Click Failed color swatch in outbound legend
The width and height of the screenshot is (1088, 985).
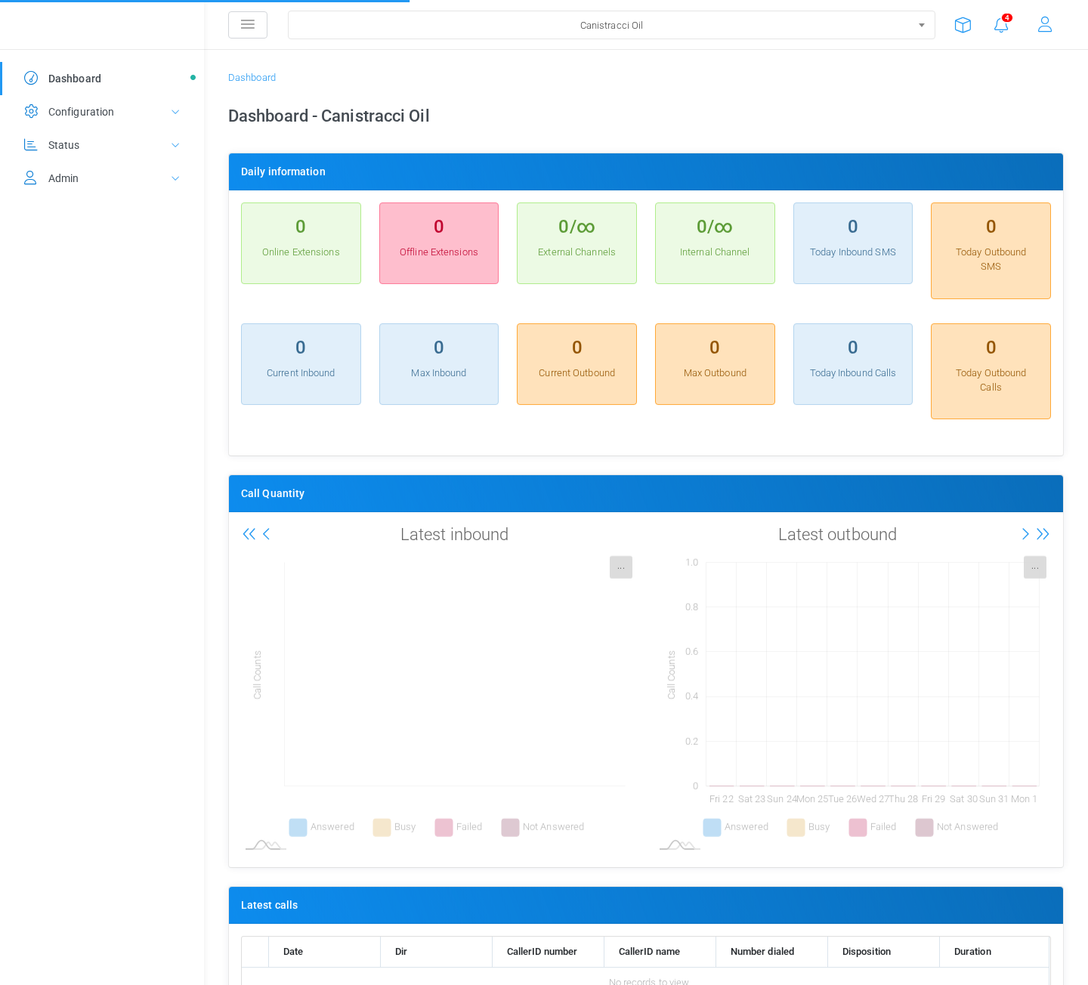[x=858, y=827]
